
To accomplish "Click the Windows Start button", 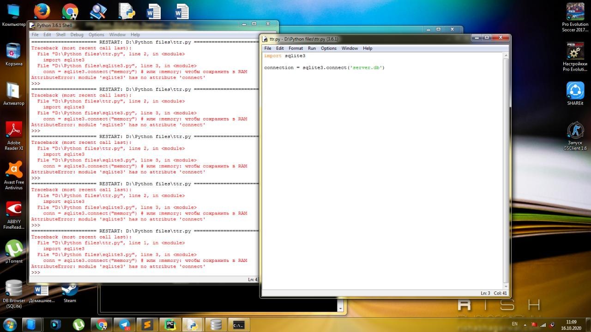I will [10, 324].
